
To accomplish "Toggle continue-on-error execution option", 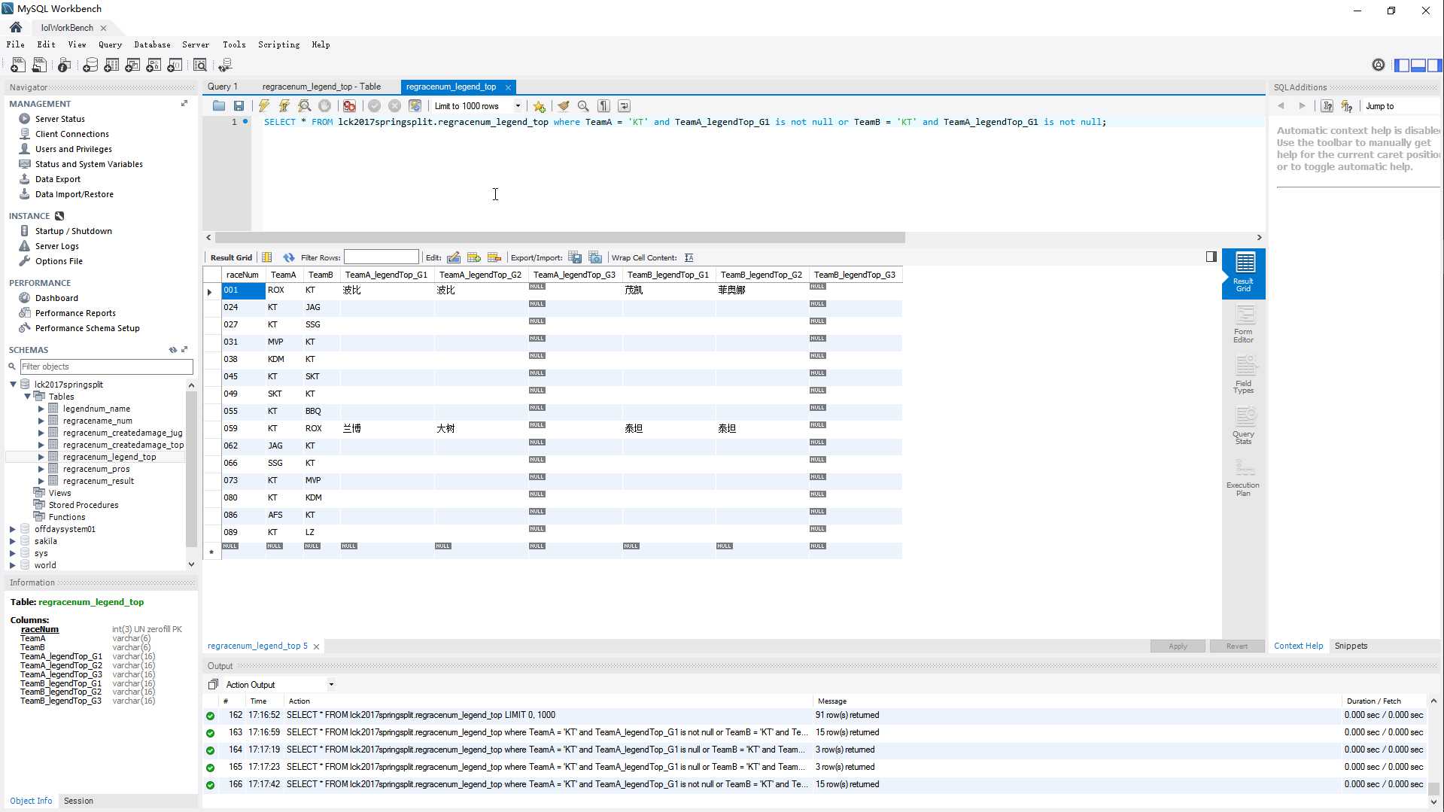I will (x=349, y=106).
